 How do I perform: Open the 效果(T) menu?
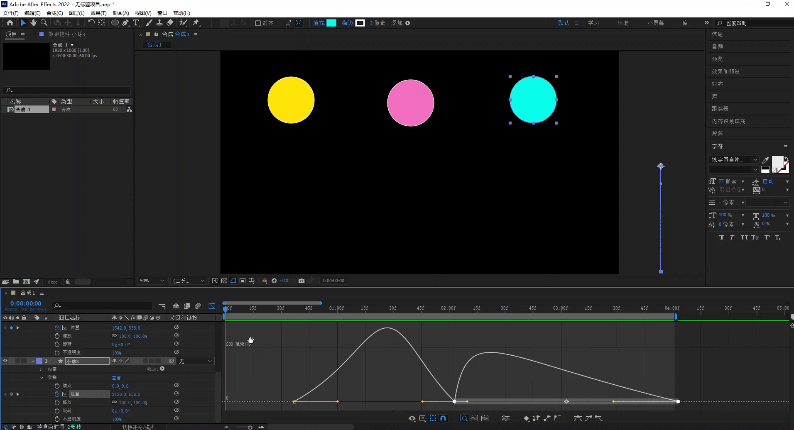98,13
